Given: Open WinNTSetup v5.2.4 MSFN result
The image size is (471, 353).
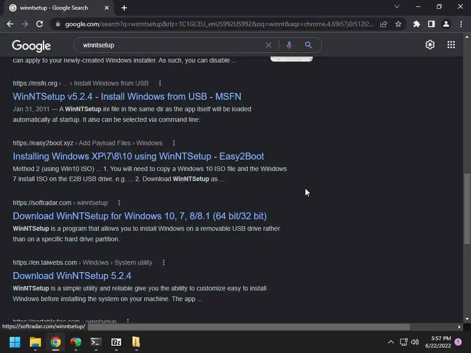Looking at the screenshot, I should 127,97.
